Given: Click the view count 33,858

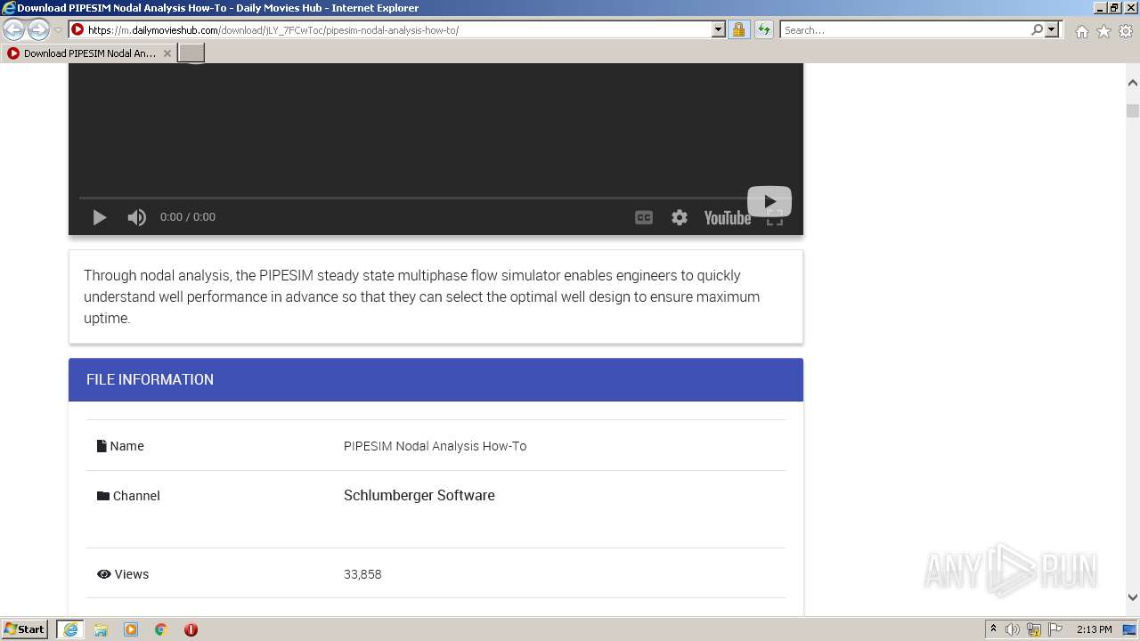Looking at the screenshot, I should click(x=362, y=574).
